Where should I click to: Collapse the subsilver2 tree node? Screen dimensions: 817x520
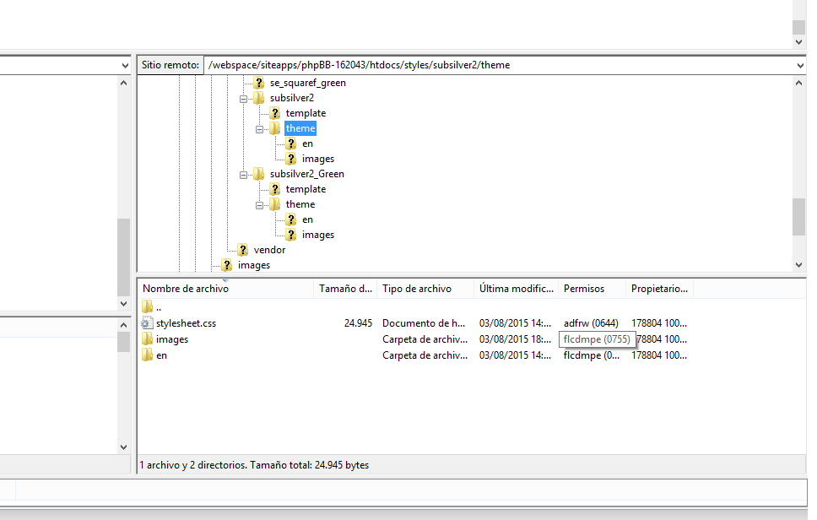244,98
